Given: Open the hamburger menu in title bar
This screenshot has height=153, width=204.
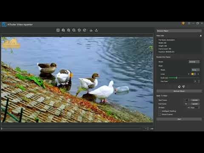Looking at the screenshot, I should (x=189, y=23).
